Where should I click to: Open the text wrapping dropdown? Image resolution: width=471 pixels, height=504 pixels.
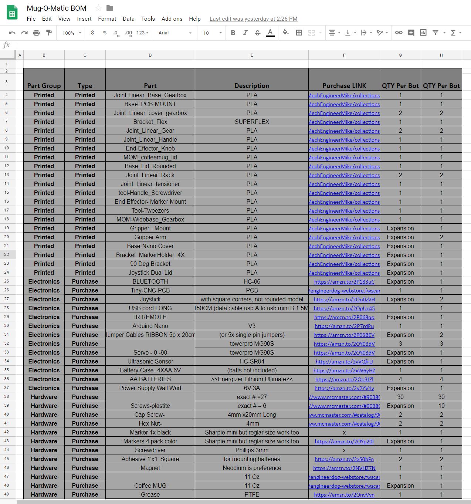(x=366, y=33)
